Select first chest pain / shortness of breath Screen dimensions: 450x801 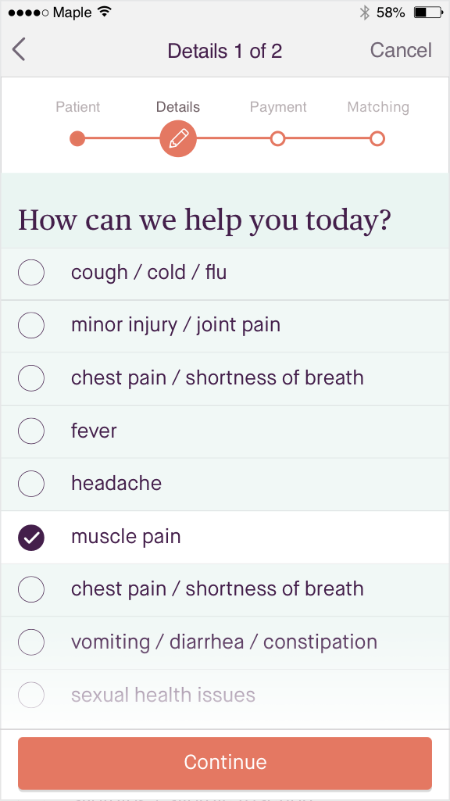pyautogui.click(x=225, y=378)
